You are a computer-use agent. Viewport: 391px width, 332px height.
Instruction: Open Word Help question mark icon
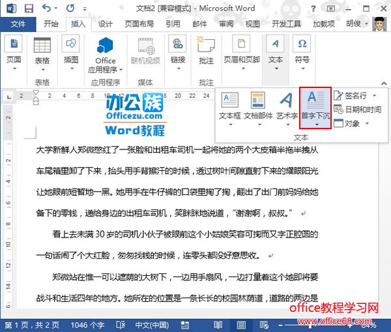(x=313, y=8)
